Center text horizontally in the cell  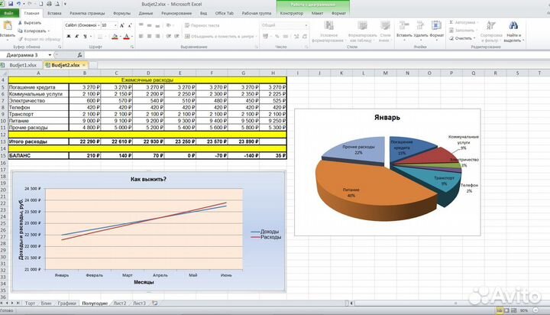point(149,36)
